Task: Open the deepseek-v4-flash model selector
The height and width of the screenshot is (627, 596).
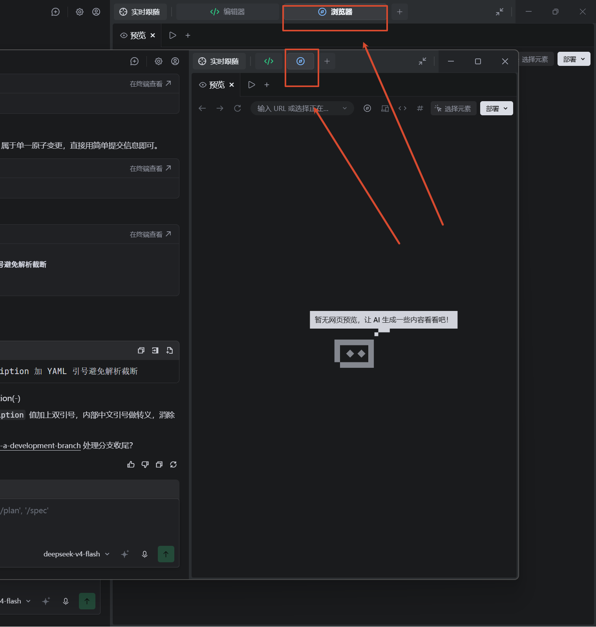Action: click(x=77, y=554)
